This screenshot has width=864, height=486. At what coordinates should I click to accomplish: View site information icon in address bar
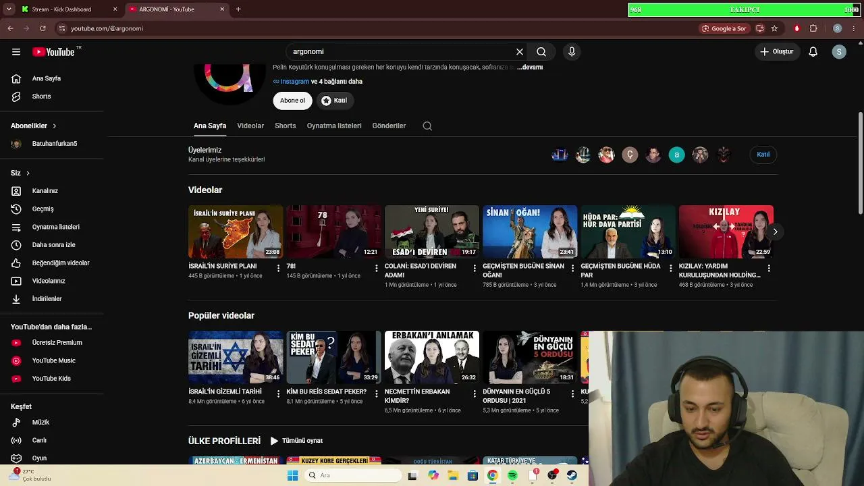[x=62, y=28]
